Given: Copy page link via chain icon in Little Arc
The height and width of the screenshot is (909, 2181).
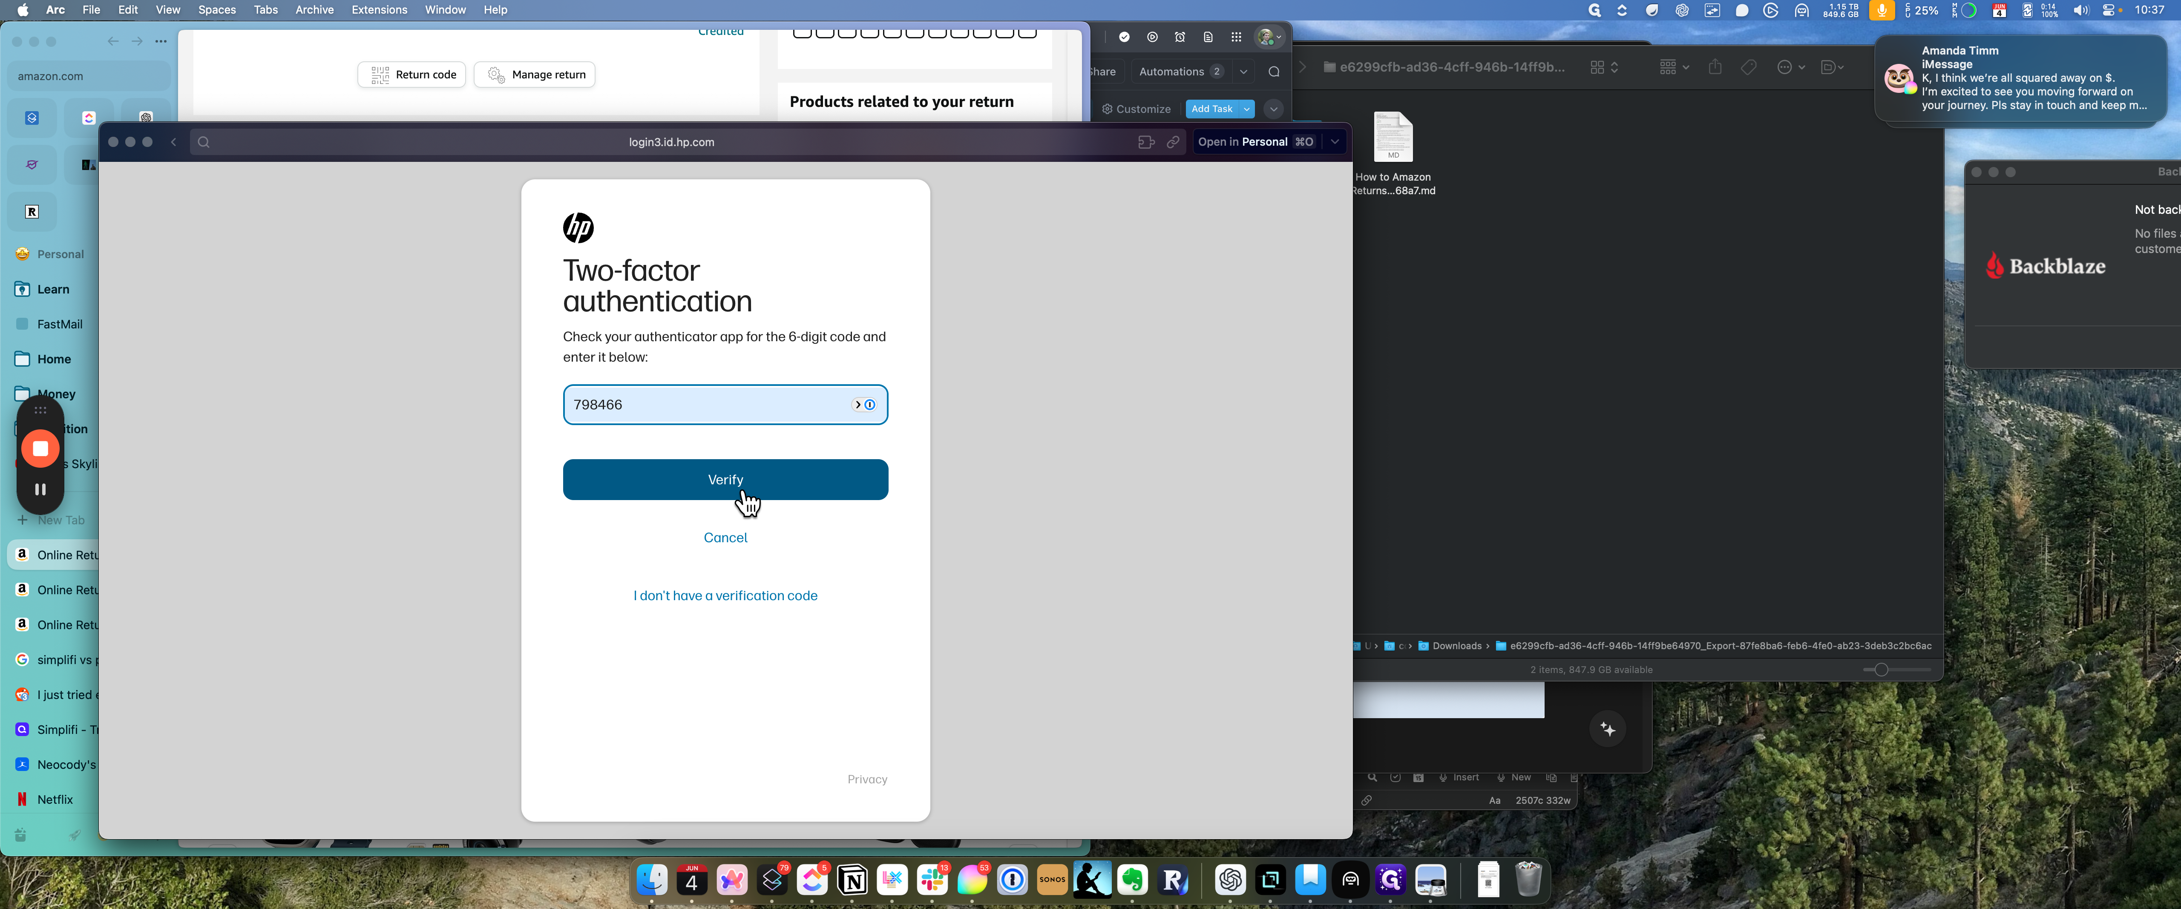Looking at the screenshot, I should click(1173, 142).
